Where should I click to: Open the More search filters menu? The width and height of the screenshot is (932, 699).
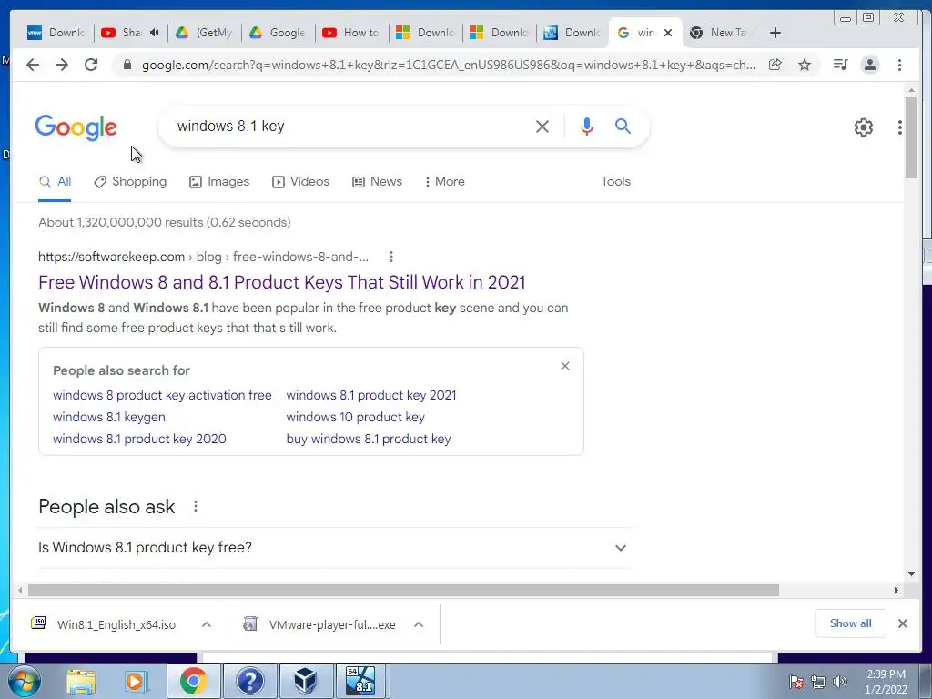pos(444,182)
